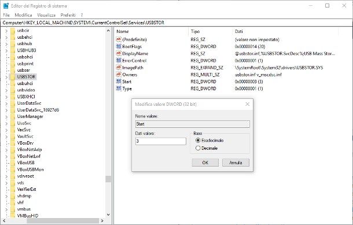The height and width of the screenshot is (225, 353).
Task: Click the USBHUB3 folder icon
Action: 13,50
